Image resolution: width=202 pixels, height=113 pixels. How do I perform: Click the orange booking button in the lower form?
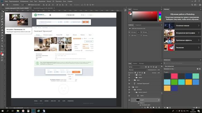click(x=76, y=72)
